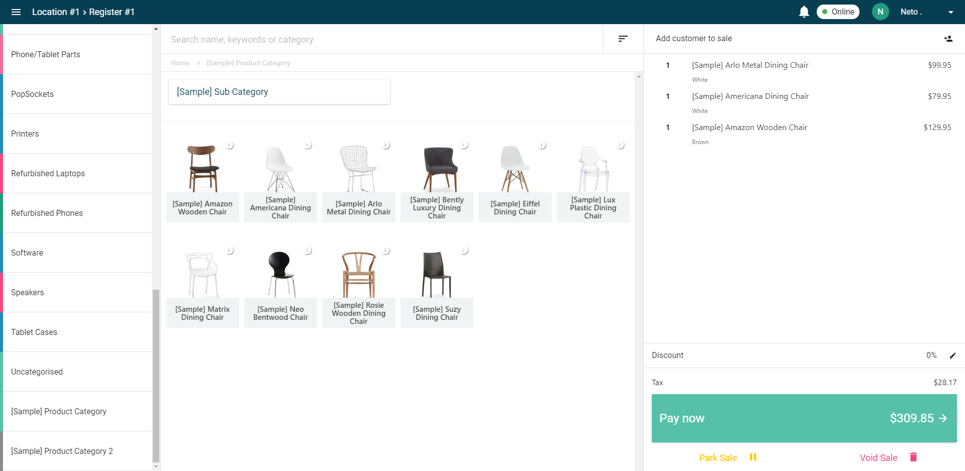This screenshot has height=471, width=965.
Task: Go to Home breadcrumb
Action: click(180, 63)
